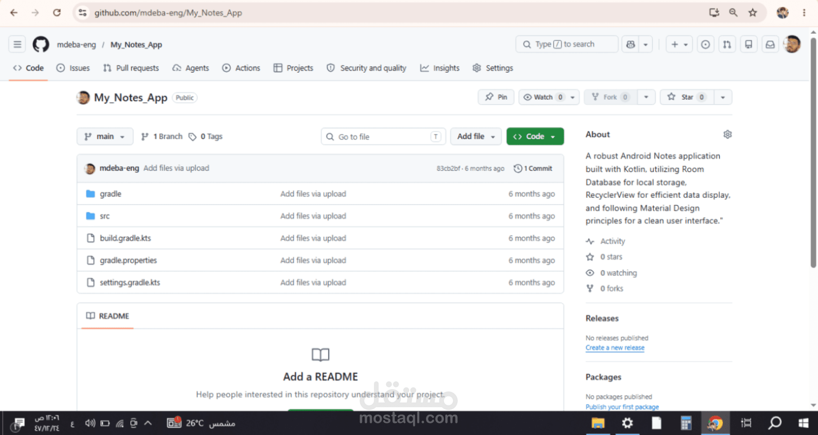Click the volume speaker tray icon

pyautogui.click(x=90, y=423)
